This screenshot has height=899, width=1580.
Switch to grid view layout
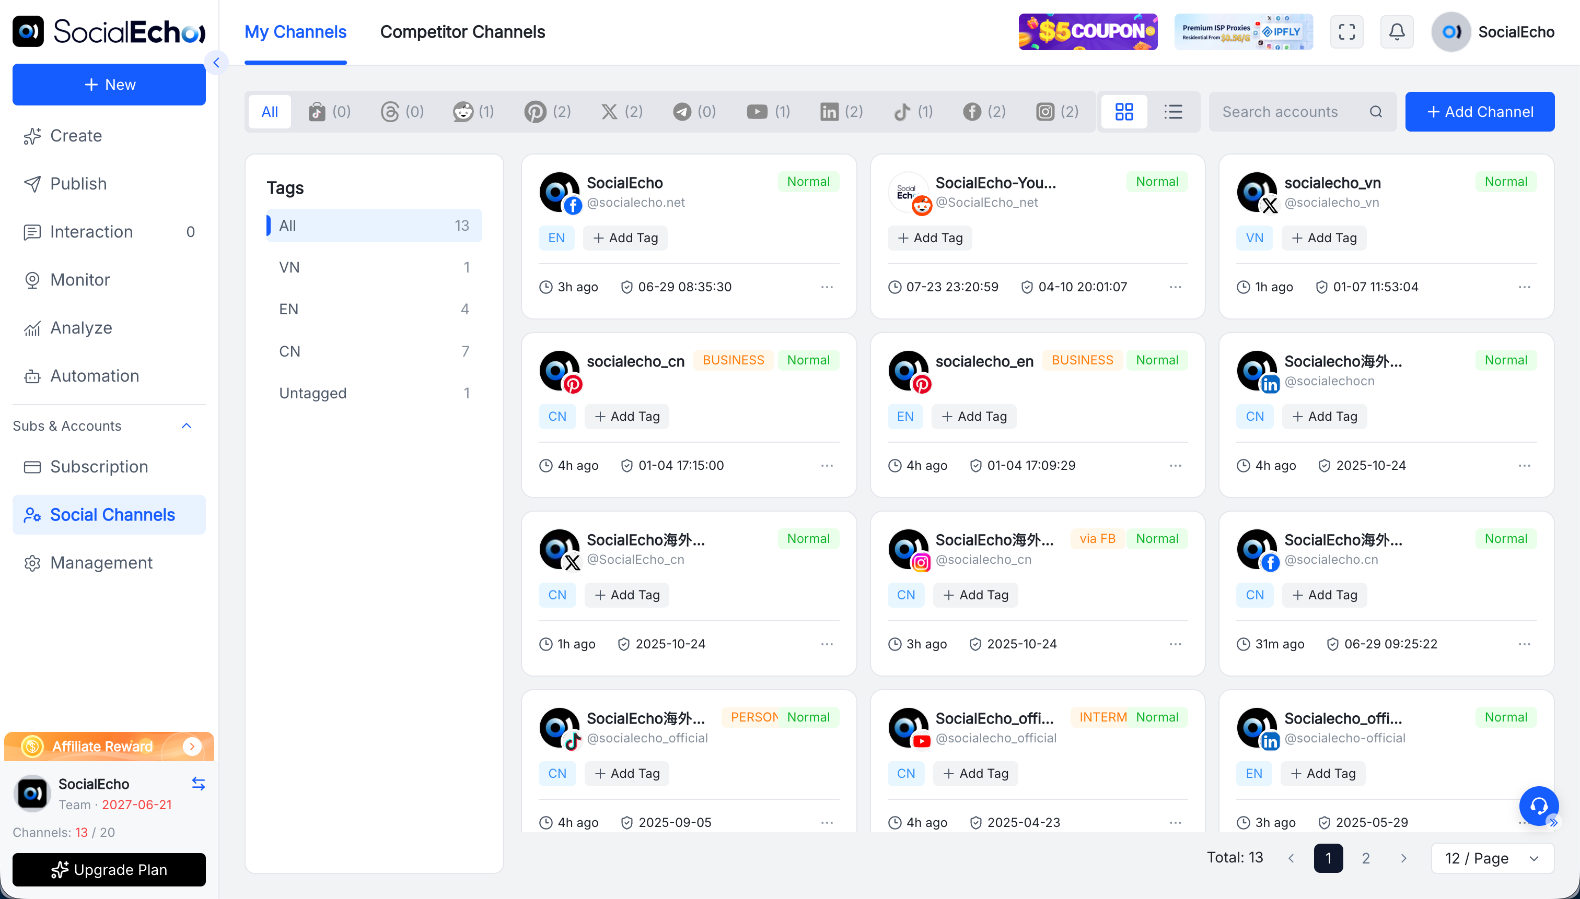[1124, 112]
